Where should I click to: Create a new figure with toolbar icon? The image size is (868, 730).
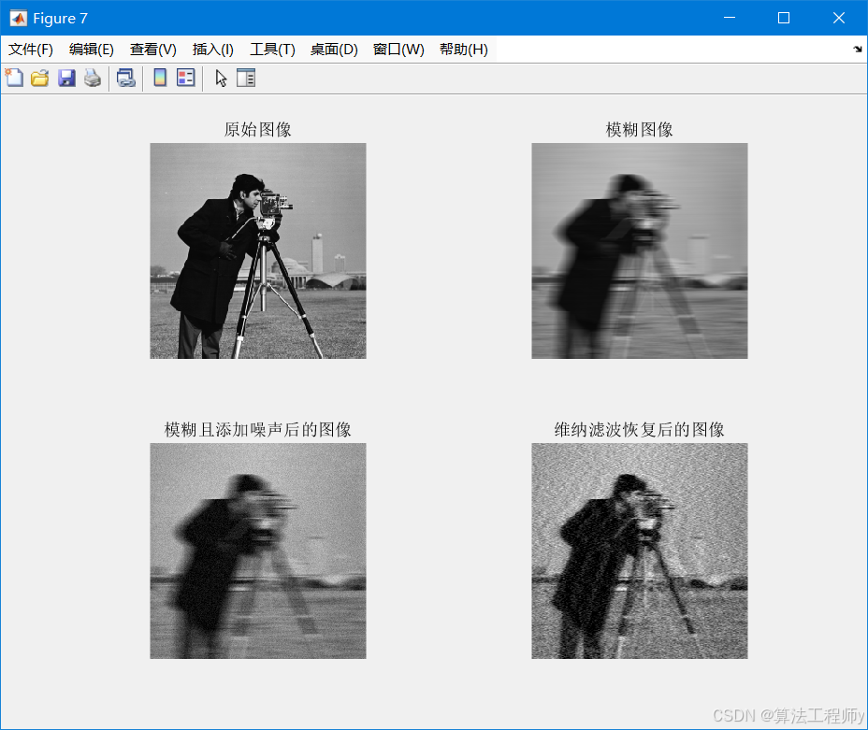14,78
